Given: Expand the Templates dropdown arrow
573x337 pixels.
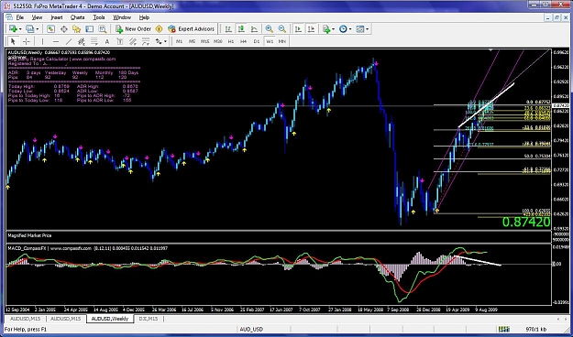Looking at the screenshot, I should click(367, 28).
